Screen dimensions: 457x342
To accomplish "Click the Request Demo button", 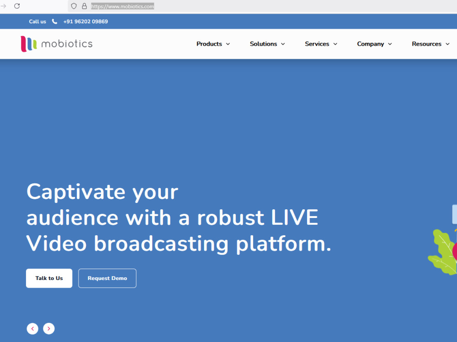I will click(x=107, y=278).
